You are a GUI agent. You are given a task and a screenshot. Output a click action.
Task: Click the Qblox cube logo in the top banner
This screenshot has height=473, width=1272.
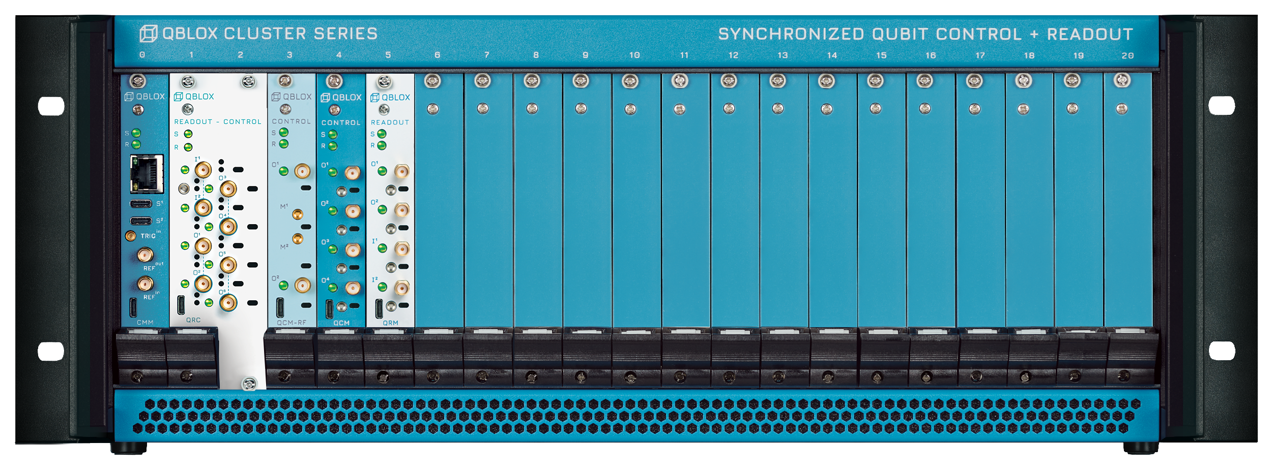149,34
